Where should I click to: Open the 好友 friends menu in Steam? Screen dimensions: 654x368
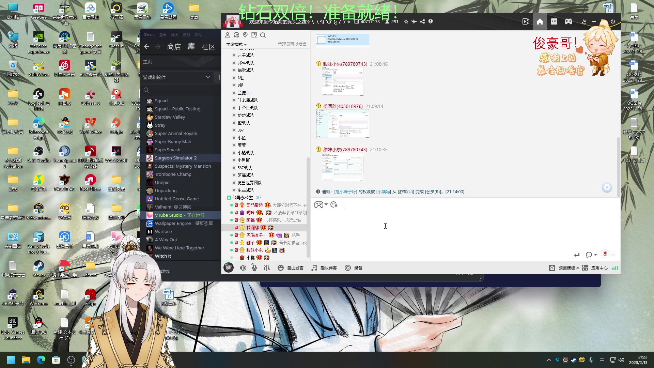[175, 35]
